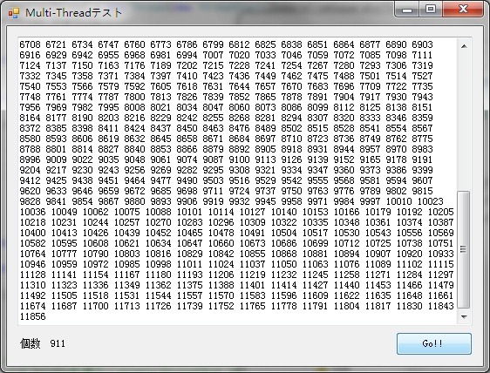Click the number 9100 in text box
The height and width of the screenshot is (373, 490).
tap(239, 159)
